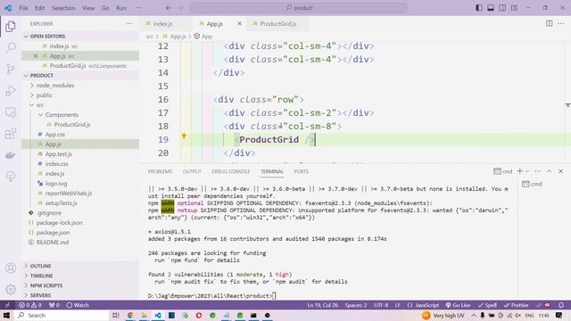Open the Search view in activity bar
The height and width of the screenshot is (321, 571).
[11, 47]
